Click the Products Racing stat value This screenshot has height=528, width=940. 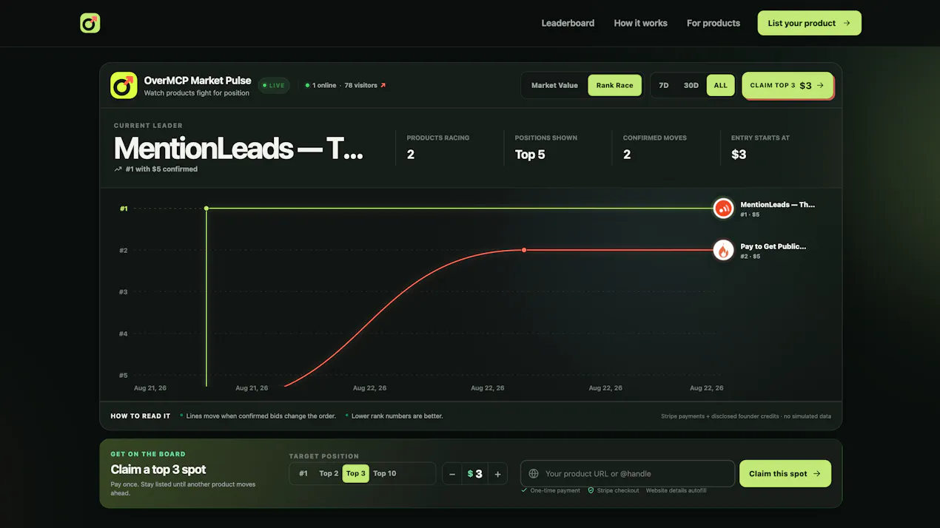pos(411,155)
